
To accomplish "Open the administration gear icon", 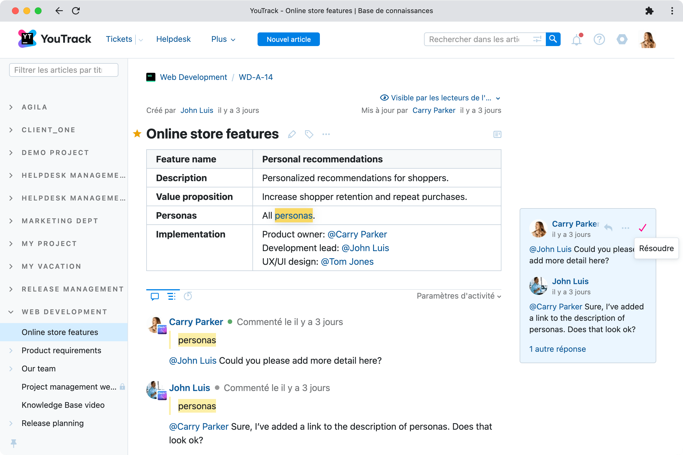I will pos(622,39).
